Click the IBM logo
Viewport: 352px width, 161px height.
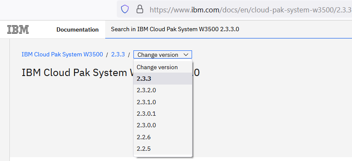coord(18,29)
